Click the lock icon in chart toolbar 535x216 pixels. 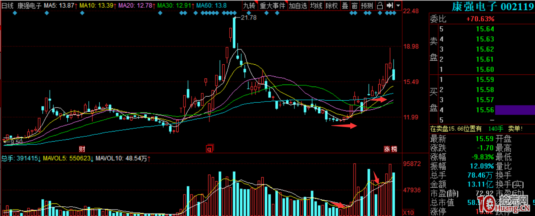tap(380, 6)
